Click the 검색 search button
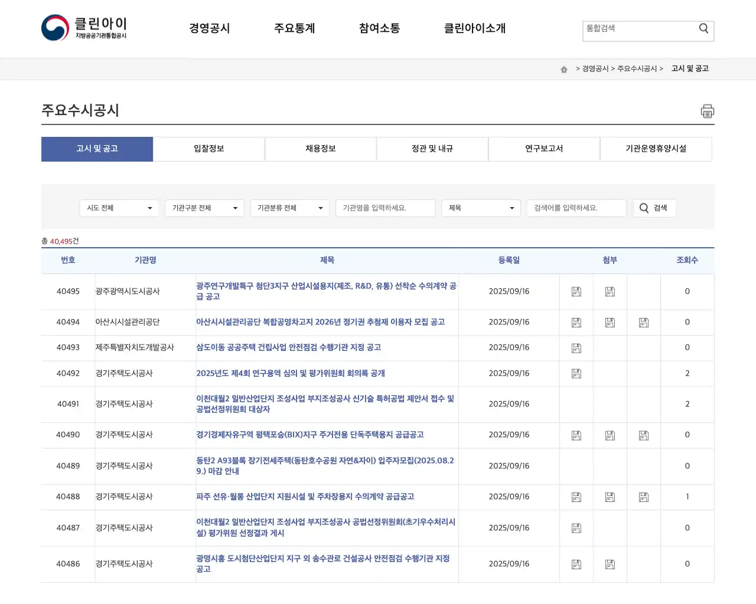Viewport: 756px width, 604px height. [654, 208]
